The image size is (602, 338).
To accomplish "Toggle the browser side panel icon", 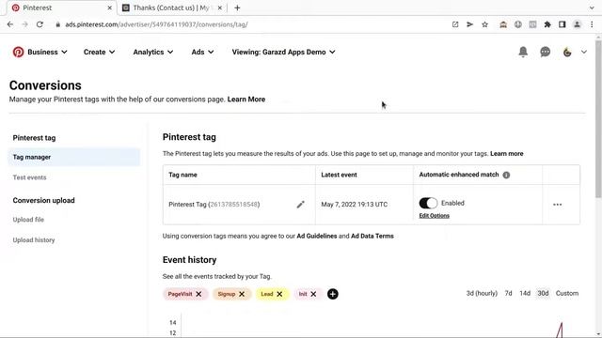I will point(562,24).
